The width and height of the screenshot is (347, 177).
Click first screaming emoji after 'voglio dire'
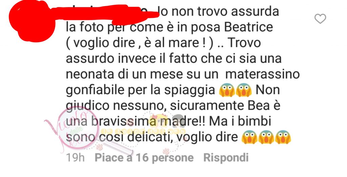click(x=249, y=137)
